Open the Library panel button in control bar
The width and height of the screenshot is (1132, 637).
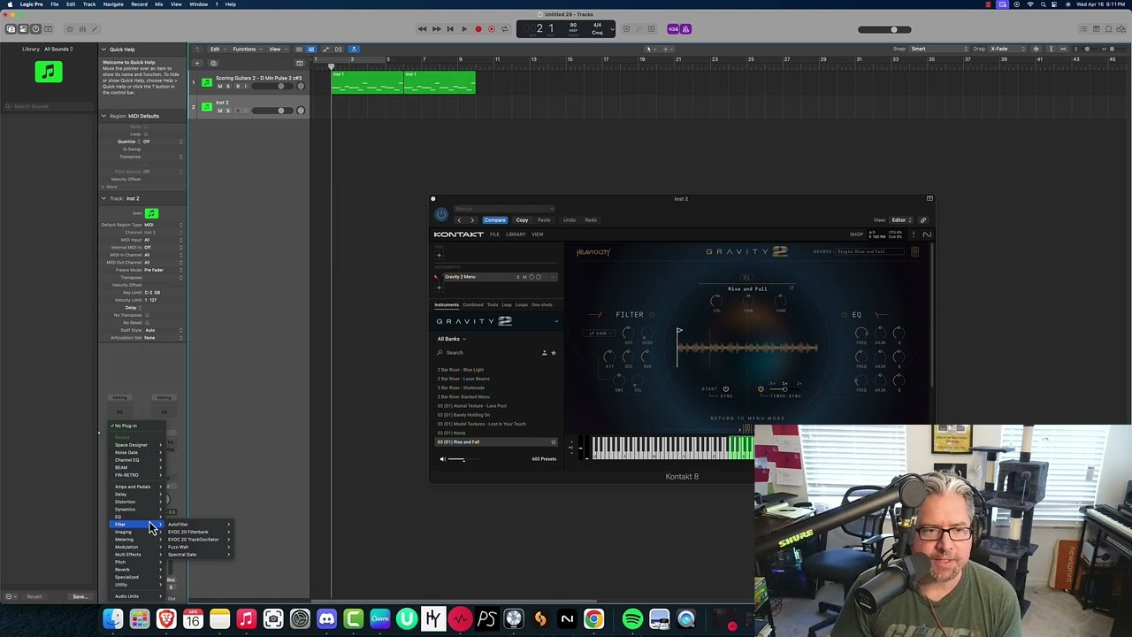tap(11, 29)
